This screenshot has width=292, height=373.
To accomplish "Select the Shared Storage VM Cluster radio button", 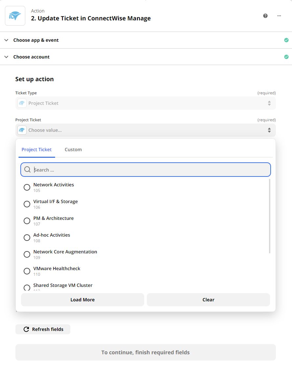I will (27, 287).
